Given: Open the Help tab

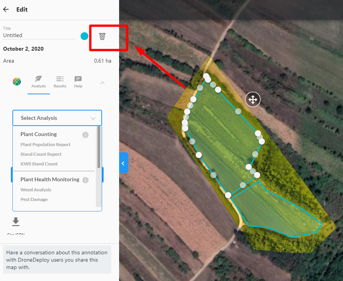Looking at the screenshot, I should (78, 82).
